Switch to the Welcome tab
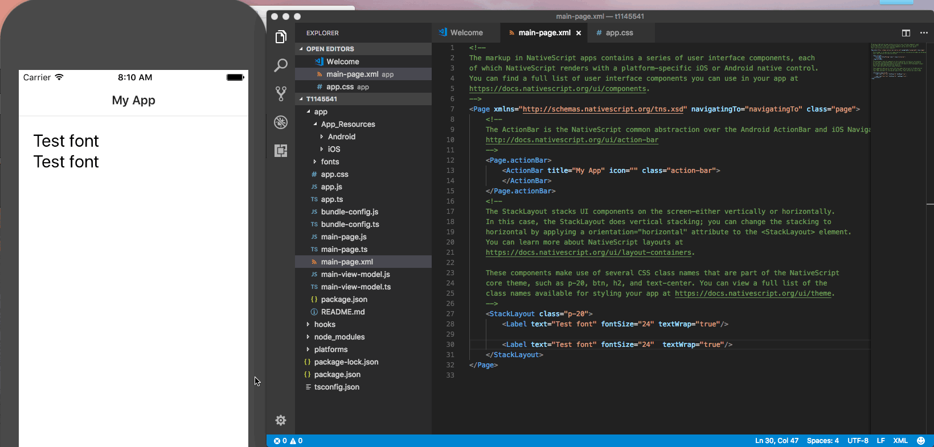This screenshot has width=934, height=447. (x=466, y=33)
